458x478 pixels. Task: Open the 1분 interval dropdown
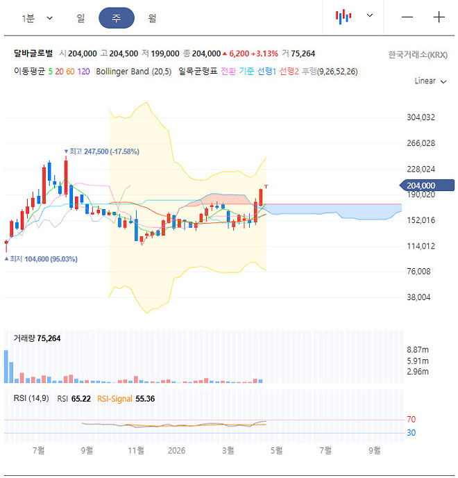pyautogui.click(x=37, y=18)
